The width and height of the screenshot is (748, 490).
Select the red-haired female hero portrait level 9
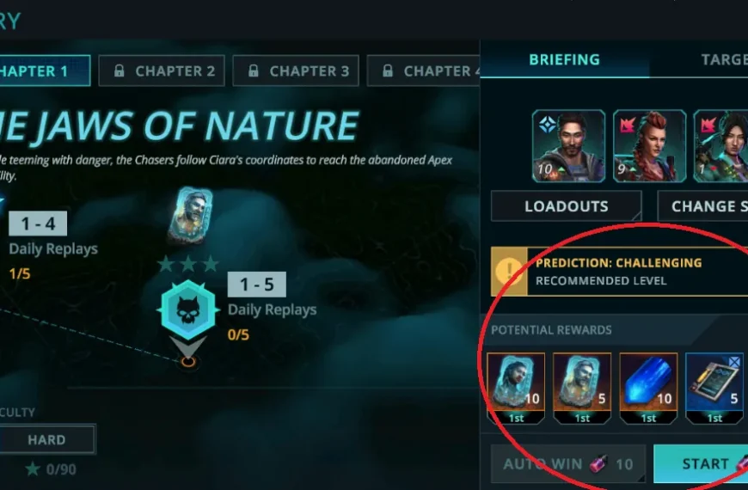click(649, 146)
